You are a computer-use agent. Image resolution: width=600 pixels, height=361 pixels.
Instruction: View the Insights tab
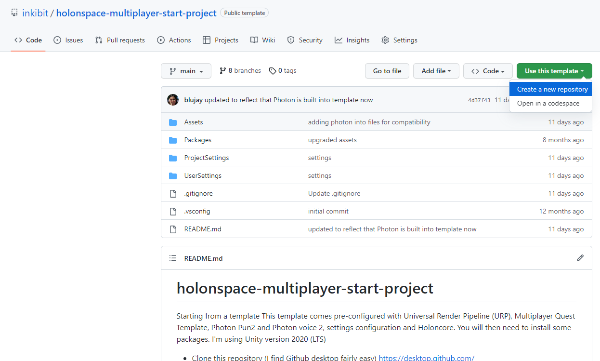click(x=352, y=40)
